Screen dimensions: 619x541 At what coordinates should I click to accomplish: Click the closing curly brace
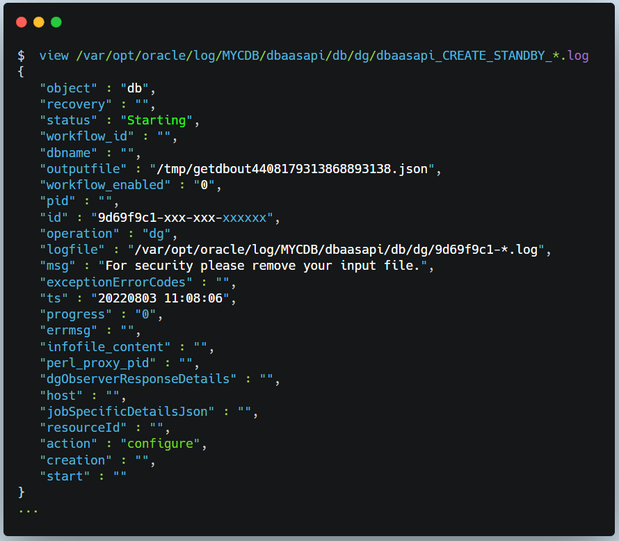[22, 492]
